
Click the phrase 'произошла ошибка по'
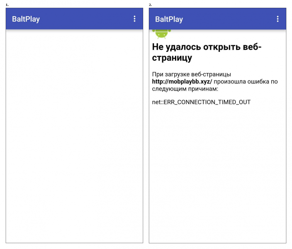pyautogui.click(x=246, y=82)
